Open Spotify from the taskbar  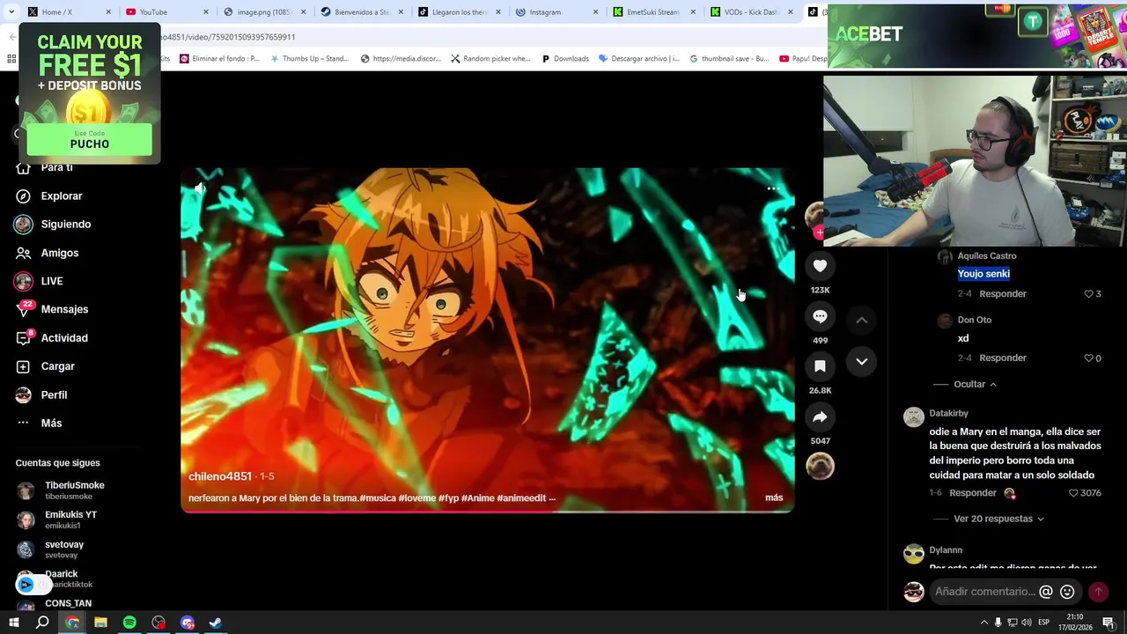pos(129,623)
